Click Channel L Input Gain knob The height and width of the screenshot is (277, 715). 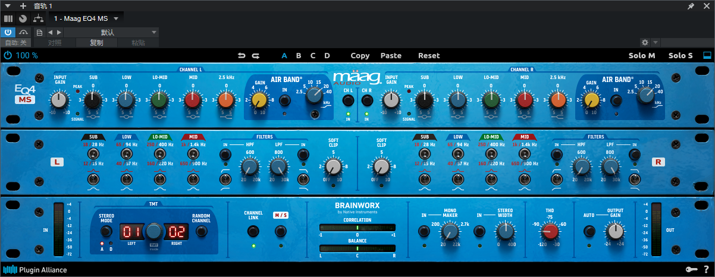pyautogui.click(x=59, y=100)
